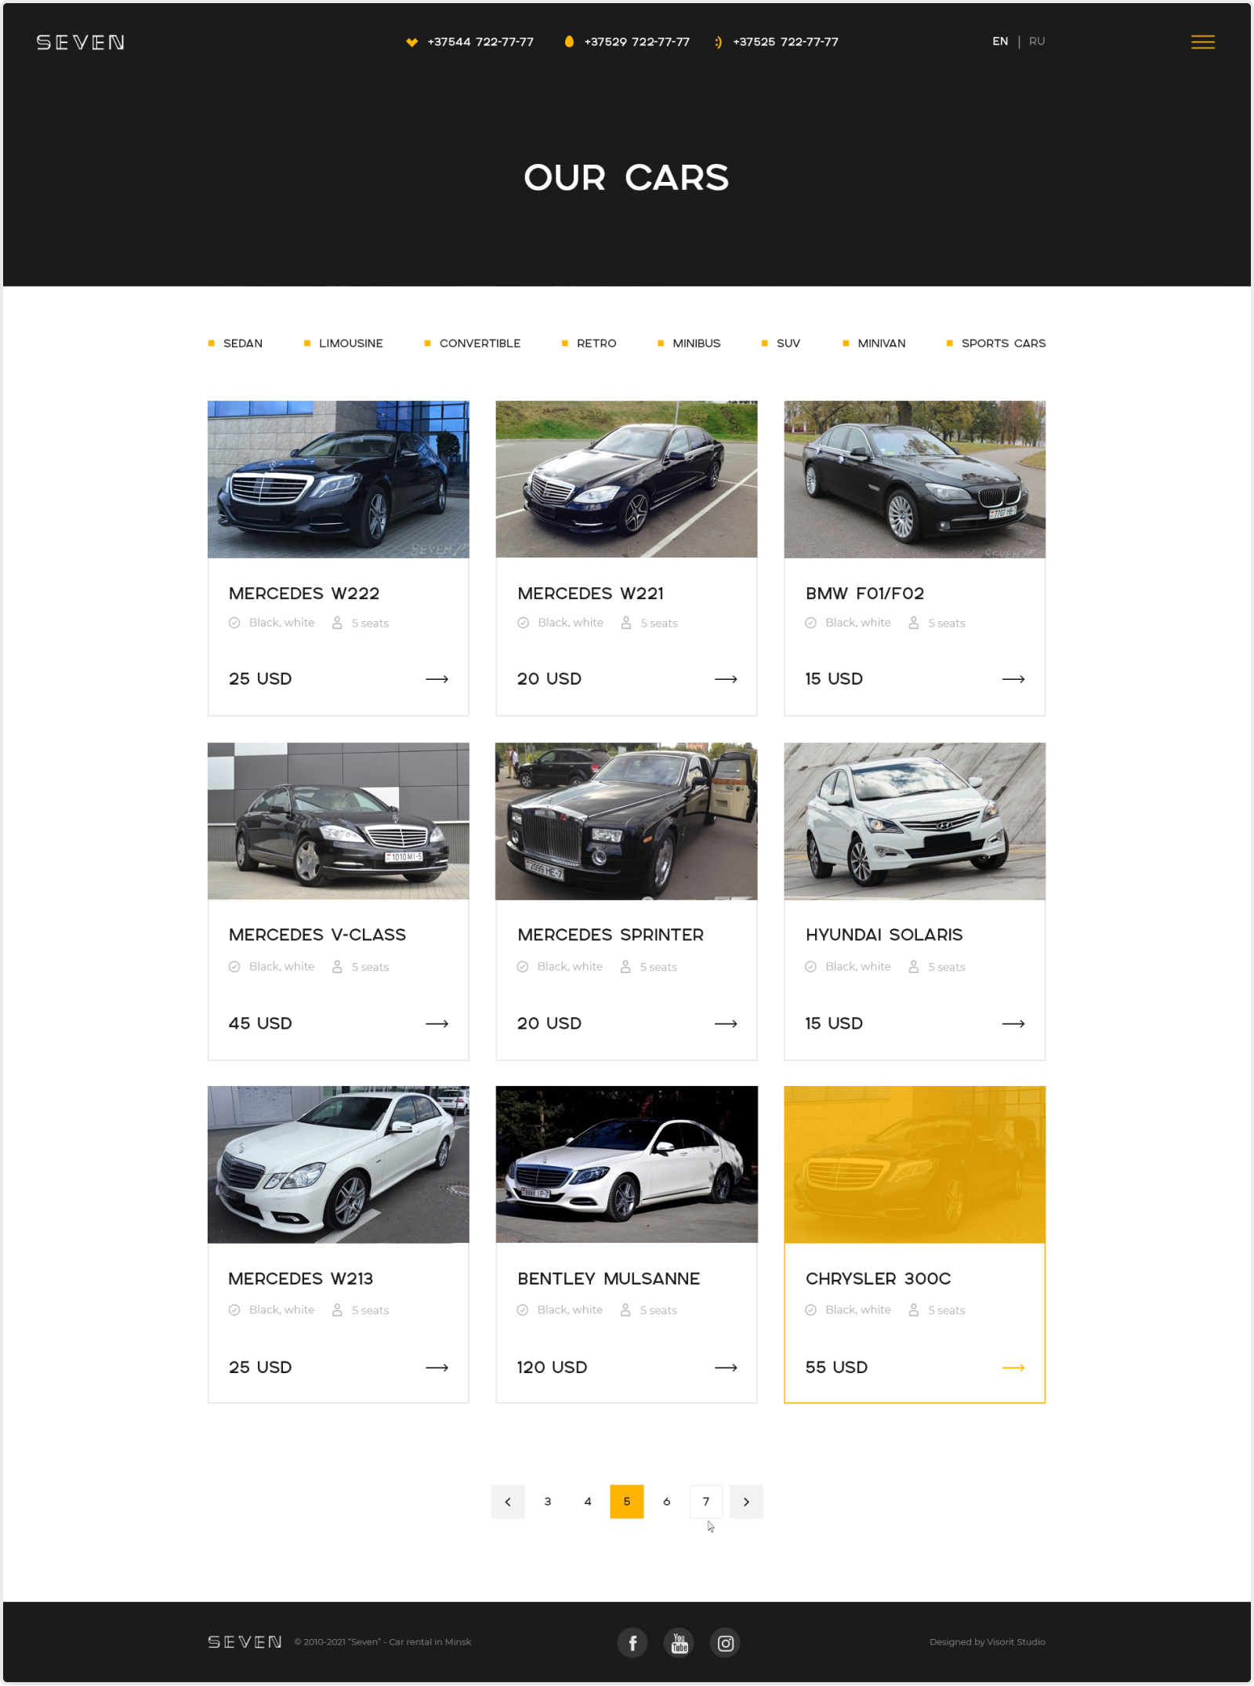Click the 120 USD price text
Viewport: 1254px width, 1686px height.
point(552,1368)
